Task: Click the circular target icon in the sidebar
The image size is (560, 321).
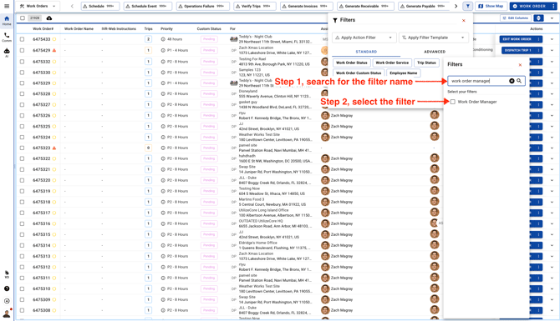Action: (x=7, y=301)
